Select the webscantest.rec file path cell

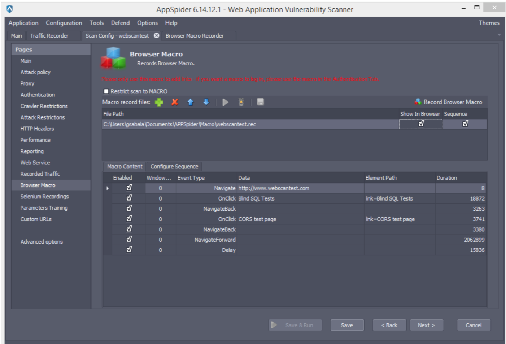coord(250,124)
